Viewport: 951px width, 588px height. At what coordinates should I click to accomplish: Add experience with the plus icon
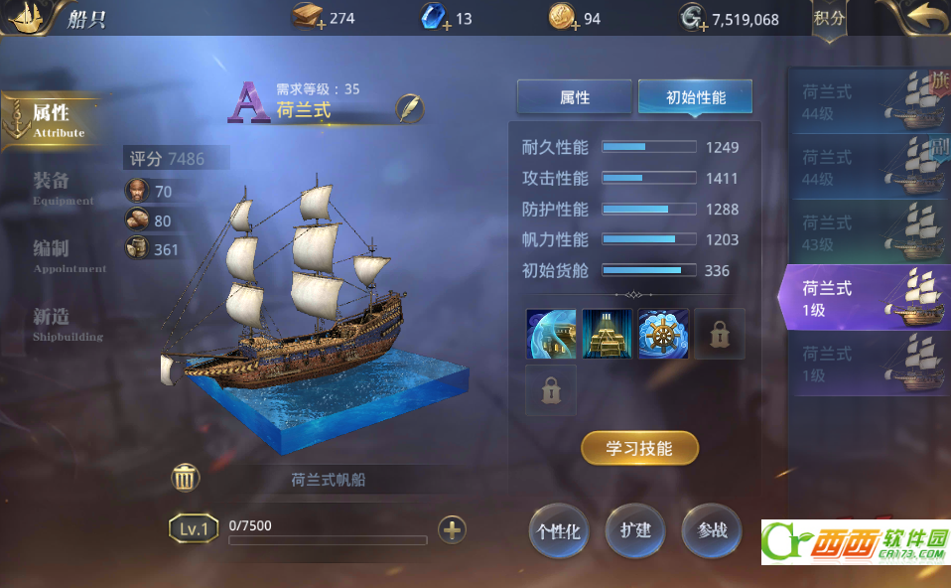tap(452, 529)
